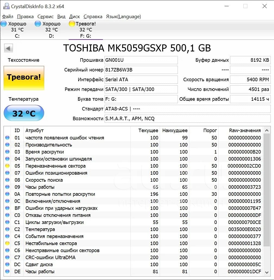Image resolution: width=274 pixels, height=280 pixels.
Task: Open the Файл menu
Action: tap(8, 17)
